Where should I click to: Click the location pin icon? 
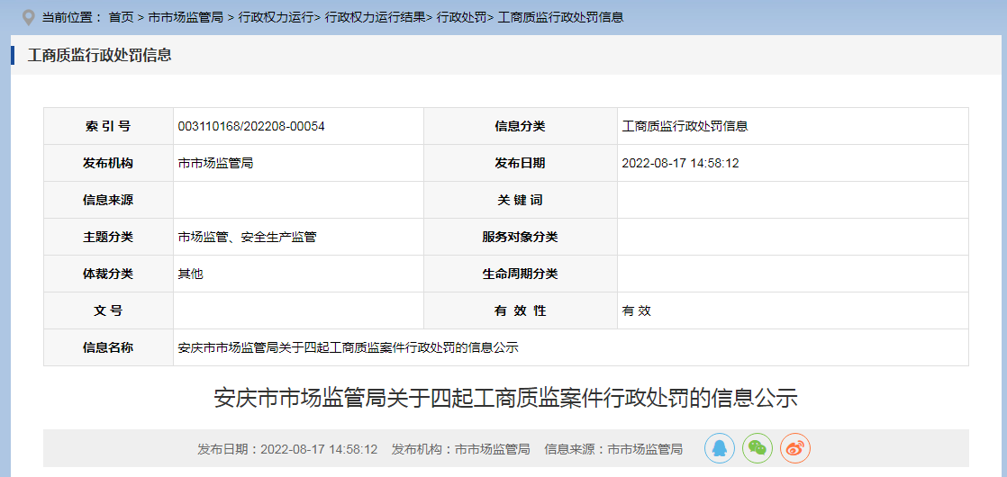click(x=28, y=17)
